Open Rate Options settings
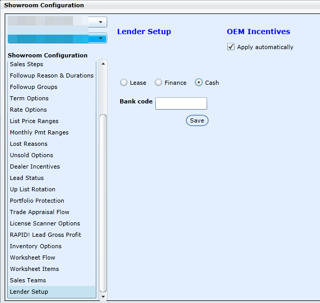The width and height of the screenshot is (320, 303). tap(28, 110)
